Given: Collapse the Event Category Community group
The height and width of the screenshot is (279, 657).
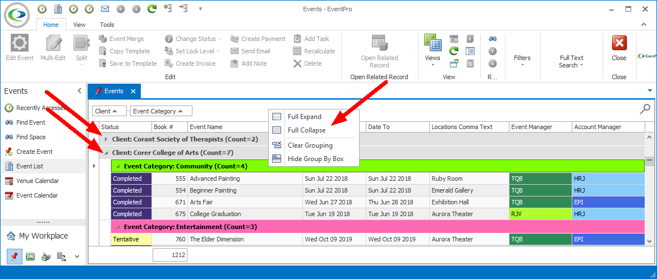Looking at the screenshot, I should [118, 166].
